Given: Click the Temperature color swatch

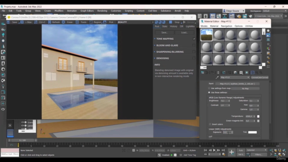Looking at the screenshot, I should point(258,117).
